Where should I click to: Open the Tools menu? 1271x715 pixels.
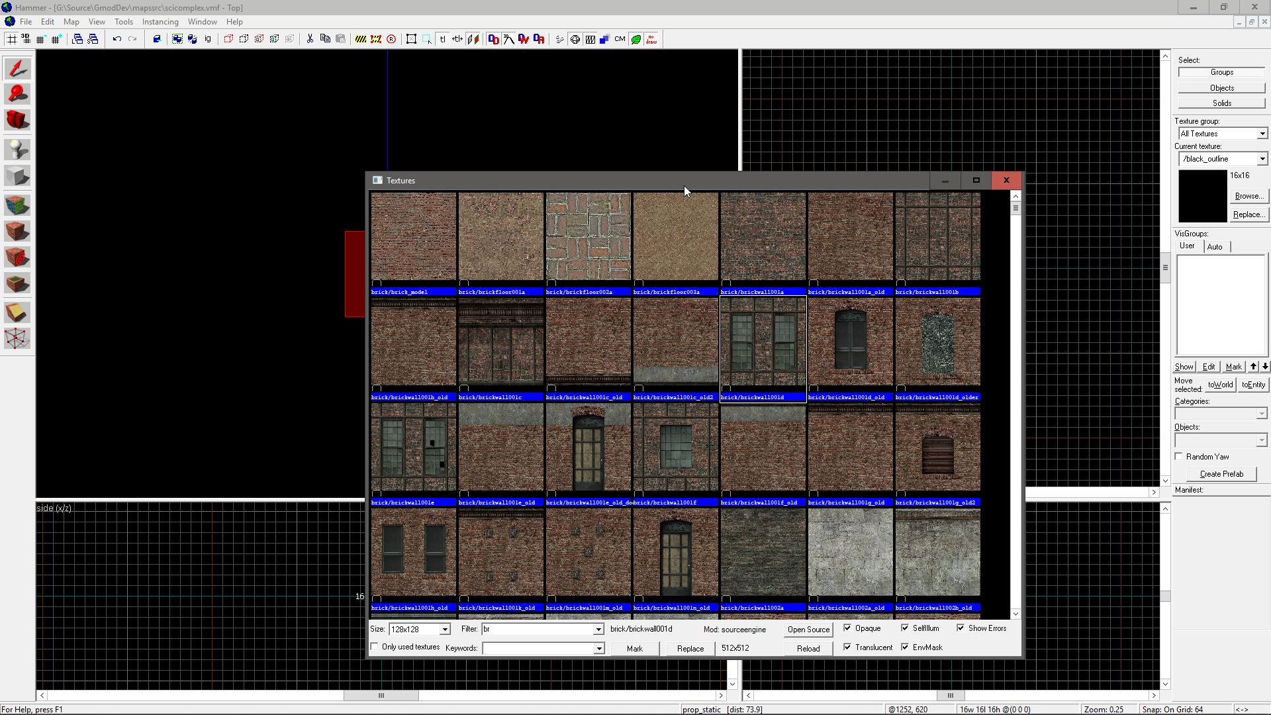pyautogui.click(x=124, y=21)
